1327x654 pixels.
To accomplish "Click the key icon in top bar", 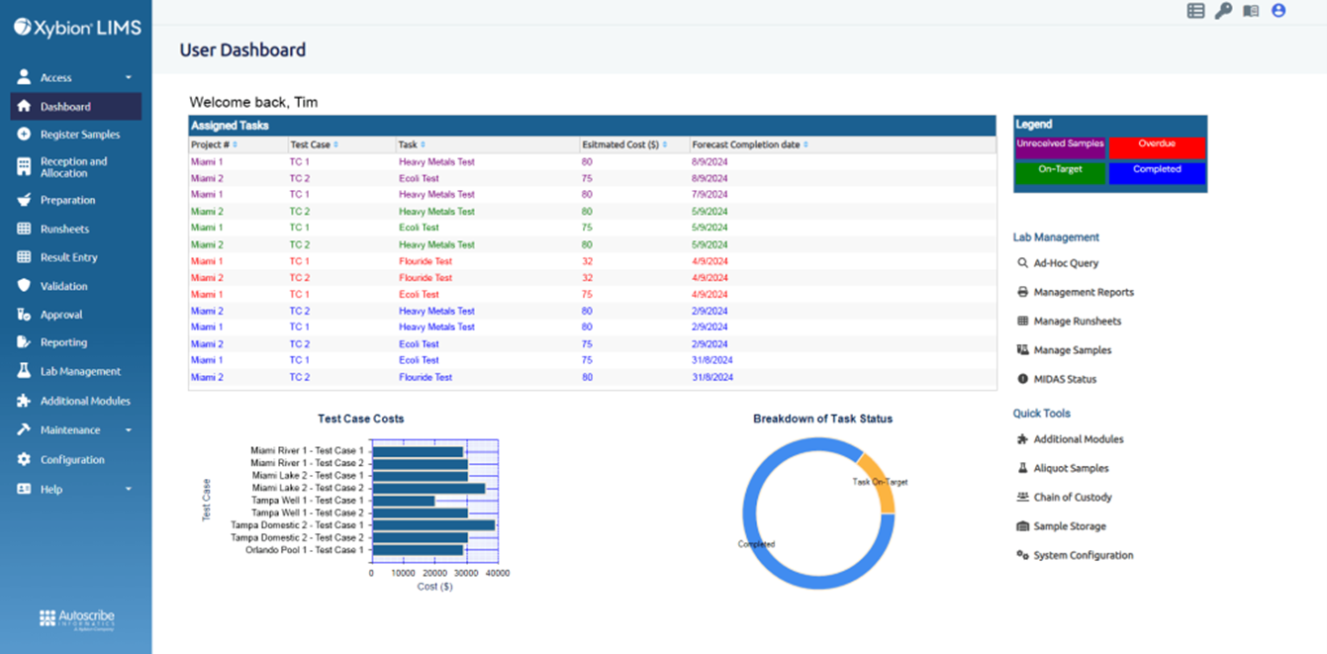I will (x=1223, y=11).
